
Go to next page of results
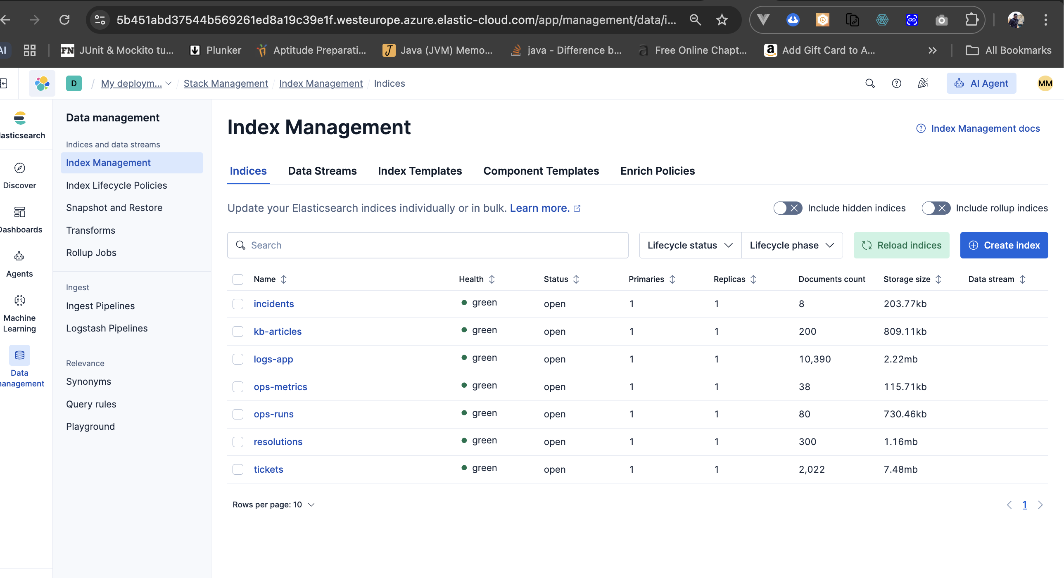[1040, 505]
